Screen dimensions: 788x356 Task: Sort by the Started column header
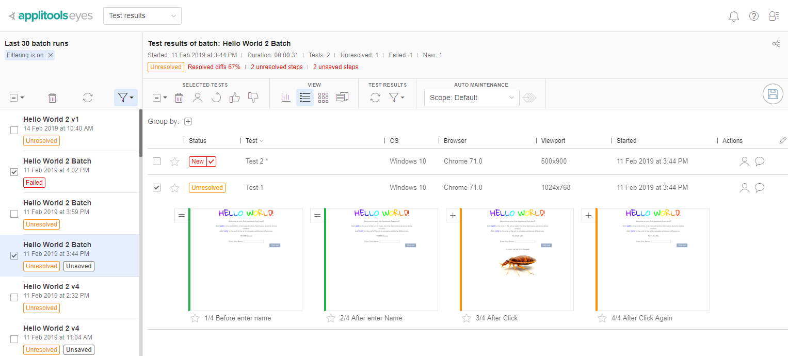click(x=626, y=141)
